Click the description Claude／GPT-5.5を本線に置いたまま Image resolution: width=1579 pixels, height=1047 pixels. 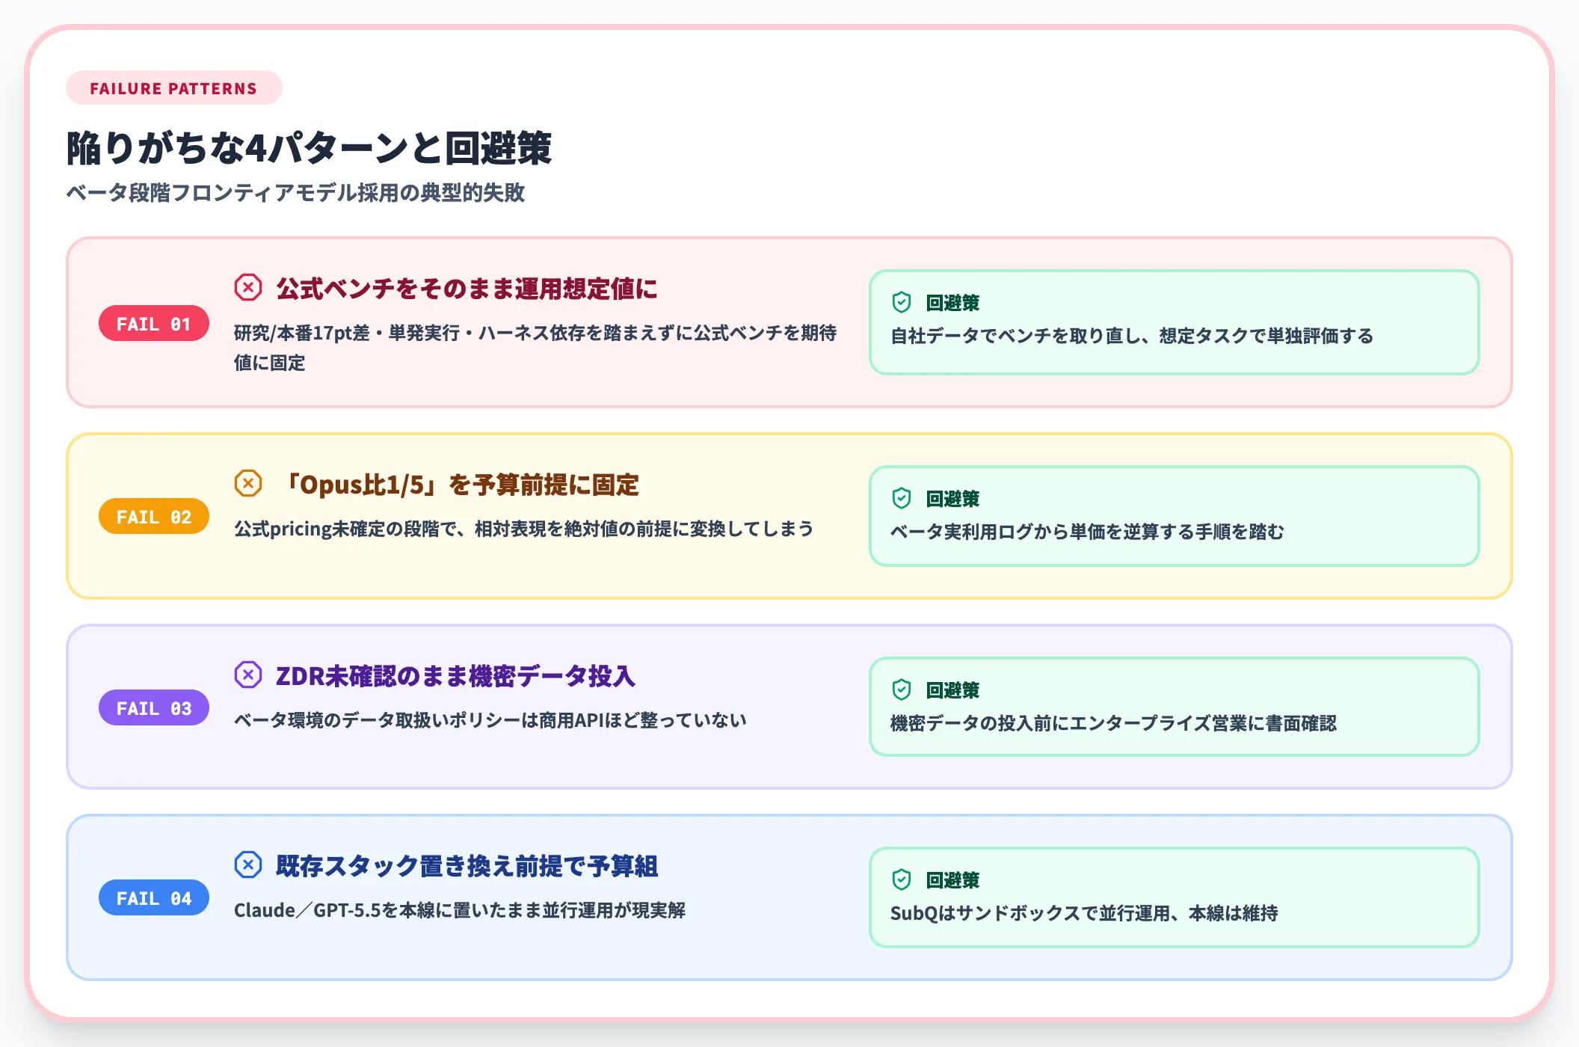pos(460,910)
